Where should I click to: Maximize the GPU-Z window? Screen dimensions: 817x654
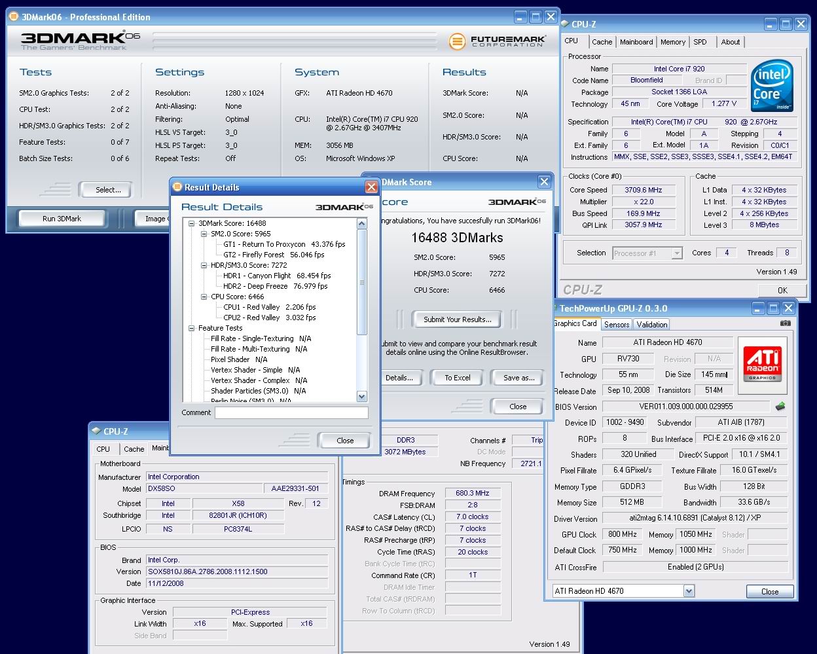pos(773,308)
